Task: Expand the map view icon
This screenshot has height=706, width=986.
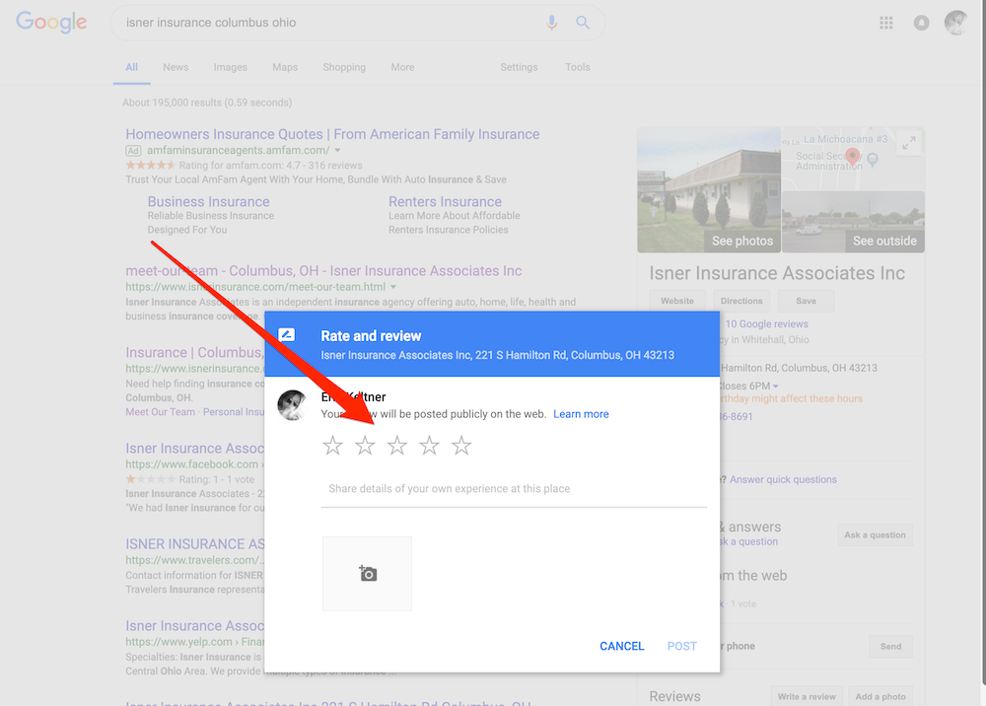Action: (909, 143)
